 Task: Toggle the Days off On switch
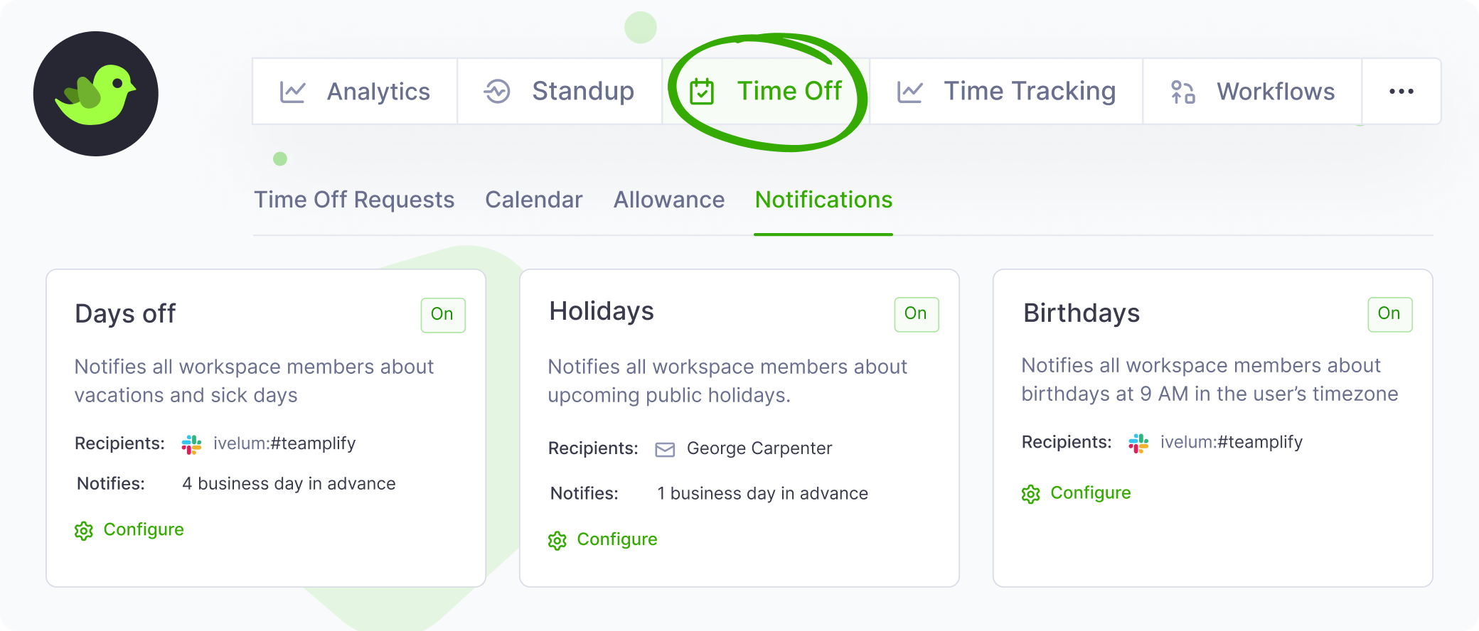click(x=442, y=315)
